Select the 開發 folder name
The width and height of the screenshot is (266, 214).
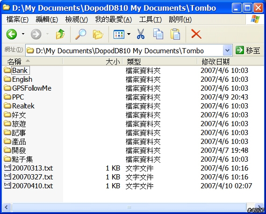pyautogui.click(x=19, y=150)
